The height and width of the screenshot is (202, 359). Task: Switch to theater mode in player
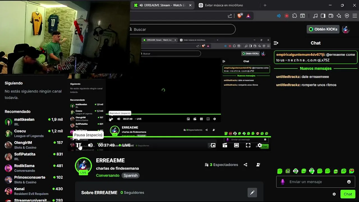click(x=236, y=145)
